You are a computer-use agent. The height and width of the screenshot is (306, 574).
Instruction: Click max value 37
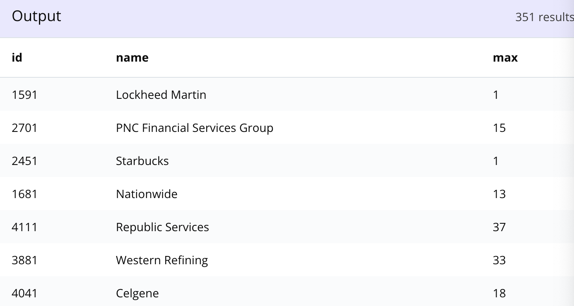(x=499, y=227)
